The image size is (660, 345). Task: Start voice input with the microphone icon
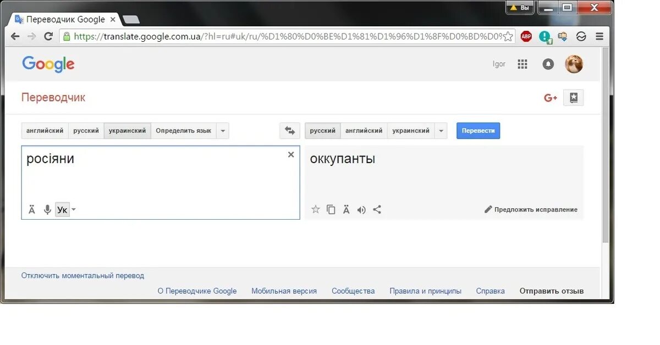tap(47, 209)
